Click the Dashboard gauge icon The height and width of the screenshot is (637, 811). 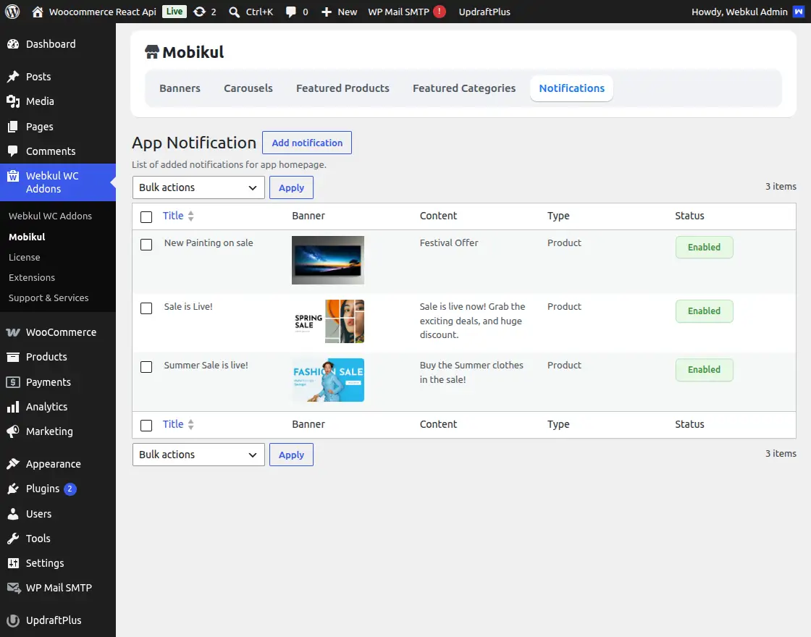(x=13, y=44)
